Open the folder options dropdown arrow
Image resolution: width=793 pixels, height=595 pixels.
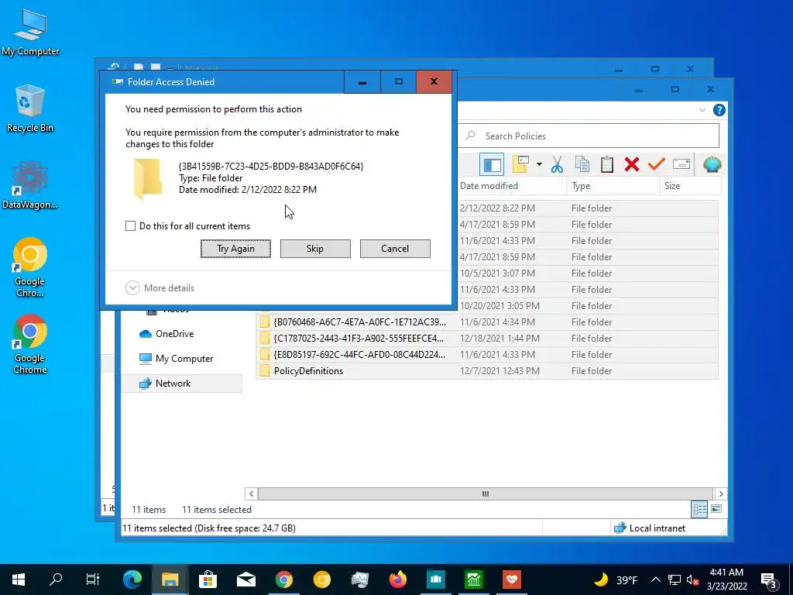[539, 164]
